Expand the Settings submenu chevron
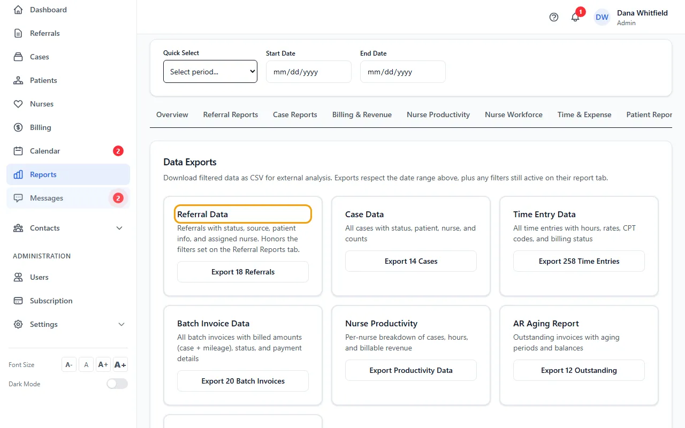 tap(121, 324)
